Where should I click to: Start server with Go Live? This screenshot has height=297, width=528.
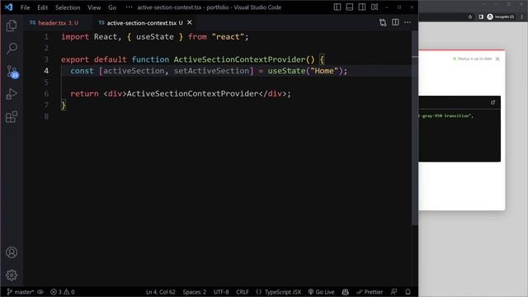tap(321, 292)
